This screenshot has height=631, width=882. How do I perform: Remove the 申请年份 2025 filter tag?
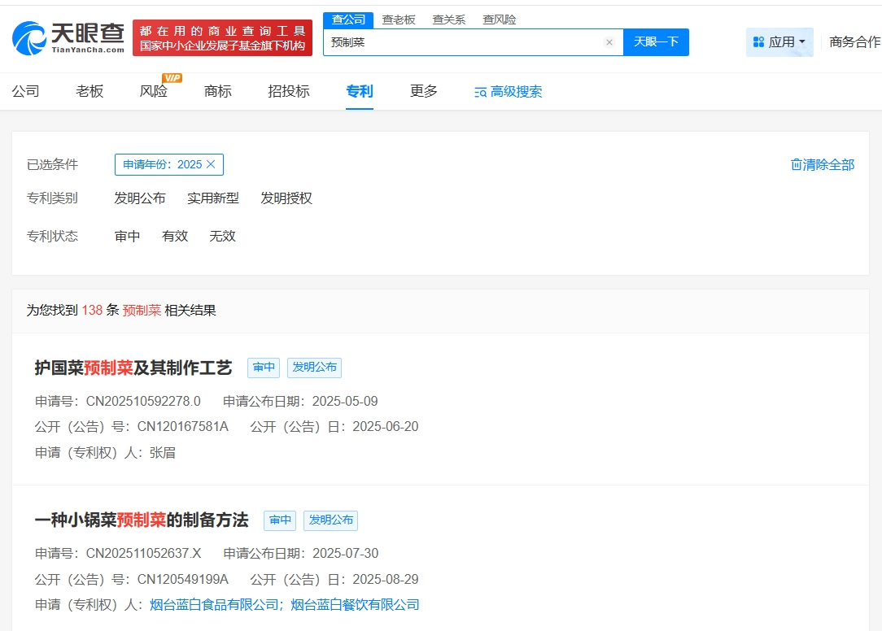[211, 164]
